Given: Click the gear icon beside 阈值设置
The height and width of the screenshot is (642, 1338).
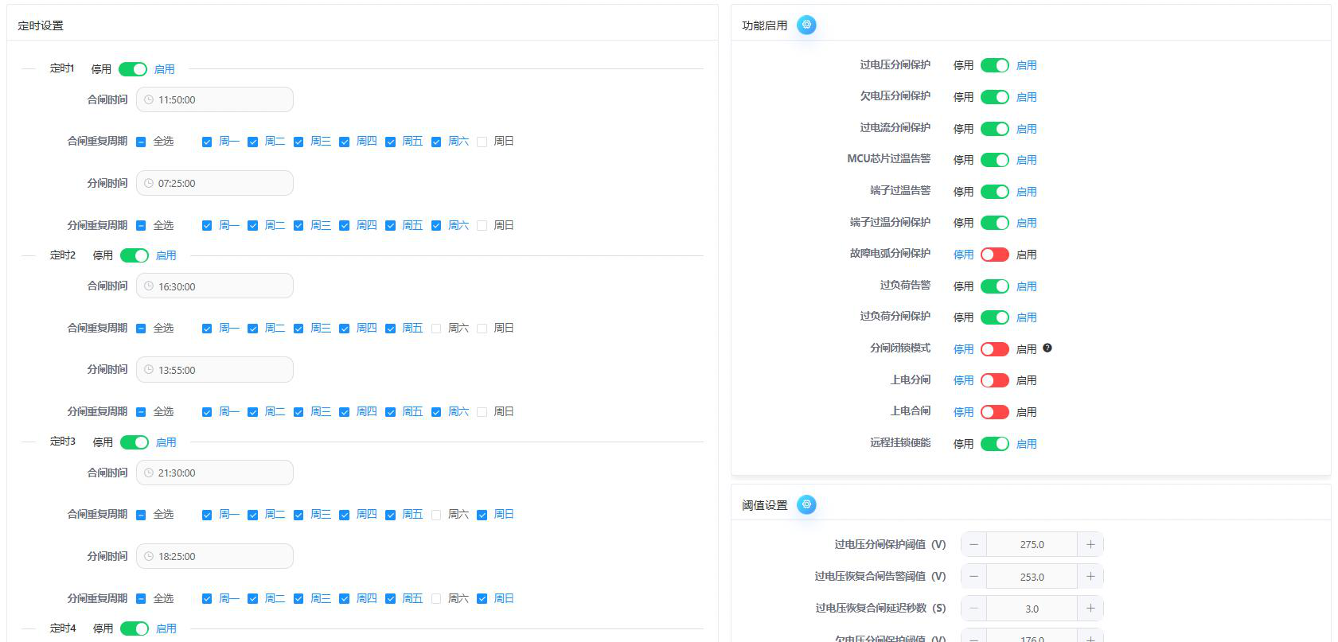Looking at the screenshot, I should click(x=806, y=504).
